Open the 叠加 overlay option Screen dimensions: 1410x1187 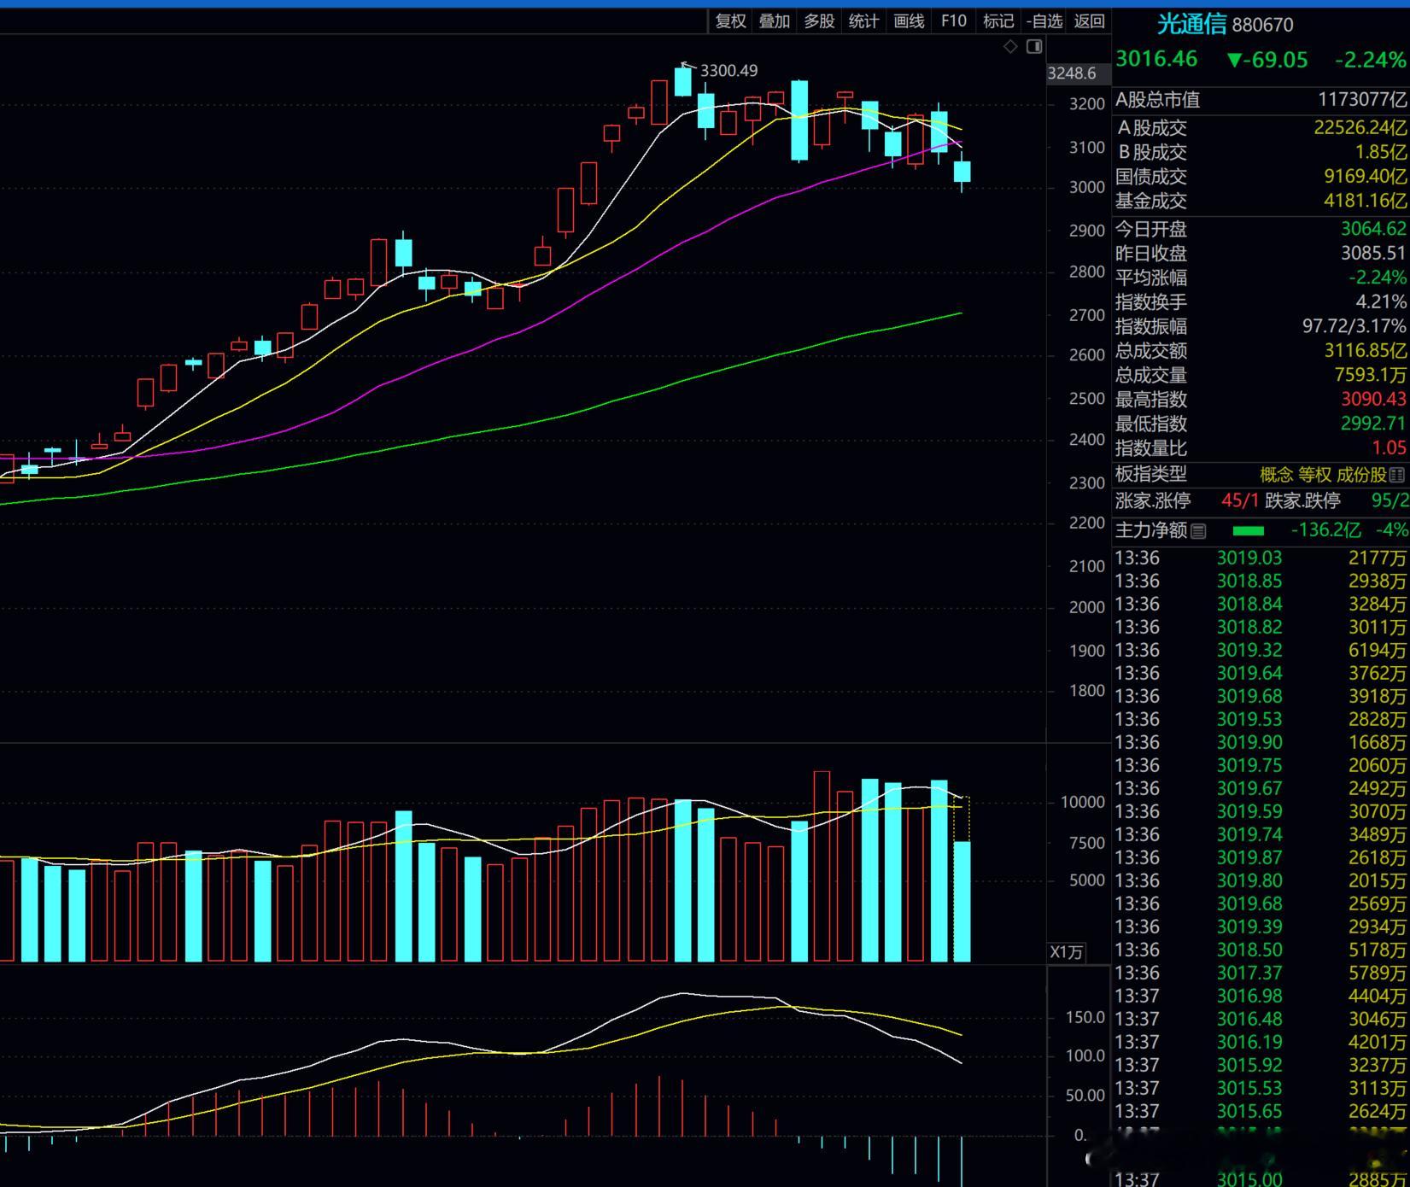(x=775, y=21)
